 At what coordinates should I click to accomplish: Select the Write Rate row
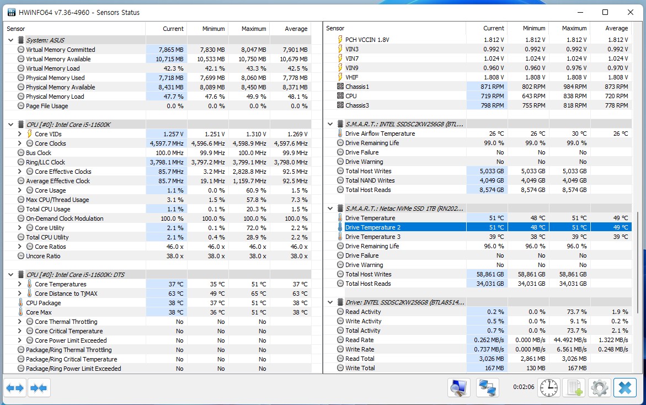pyautogui.click(x=478, y=349)
